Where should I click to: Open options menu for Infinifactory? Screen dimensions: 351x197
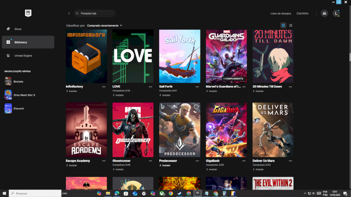[104, 87]
